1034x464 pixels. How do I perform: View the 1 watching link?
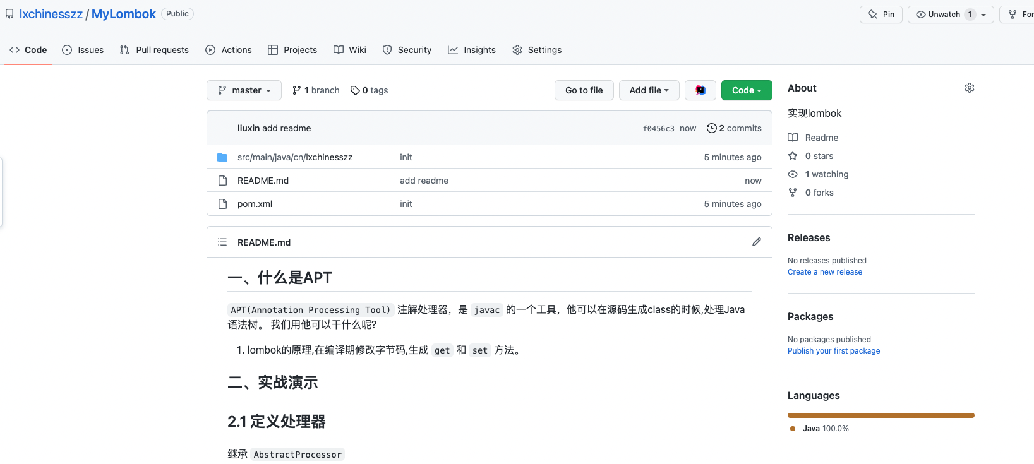coord(818,174)
